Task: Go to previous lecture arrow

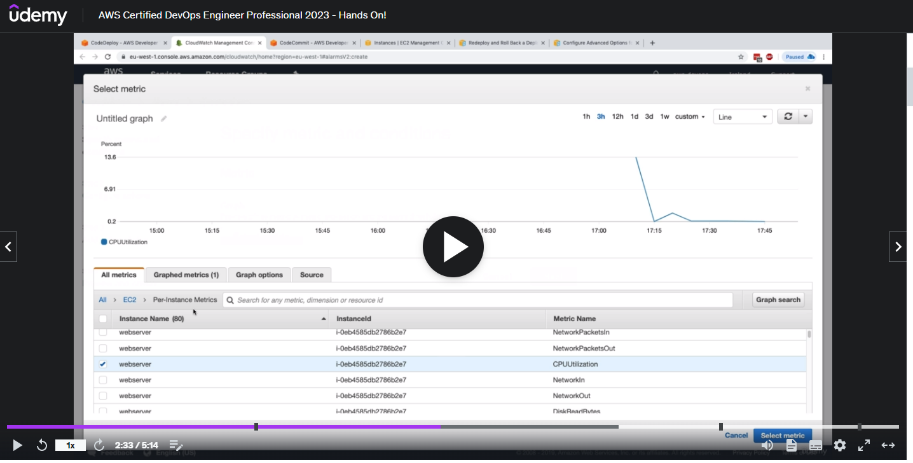Action: pyautogui.click(x=8, y=247)
